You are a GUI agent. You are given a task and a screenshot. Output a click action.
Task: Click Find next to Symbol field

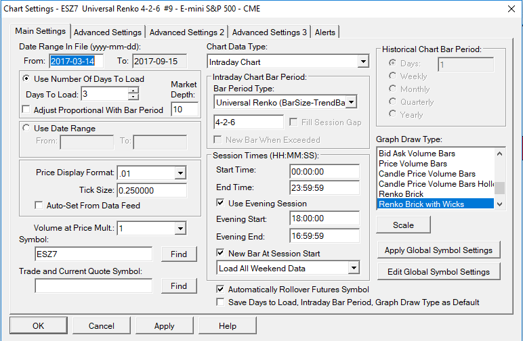(179, 254)
